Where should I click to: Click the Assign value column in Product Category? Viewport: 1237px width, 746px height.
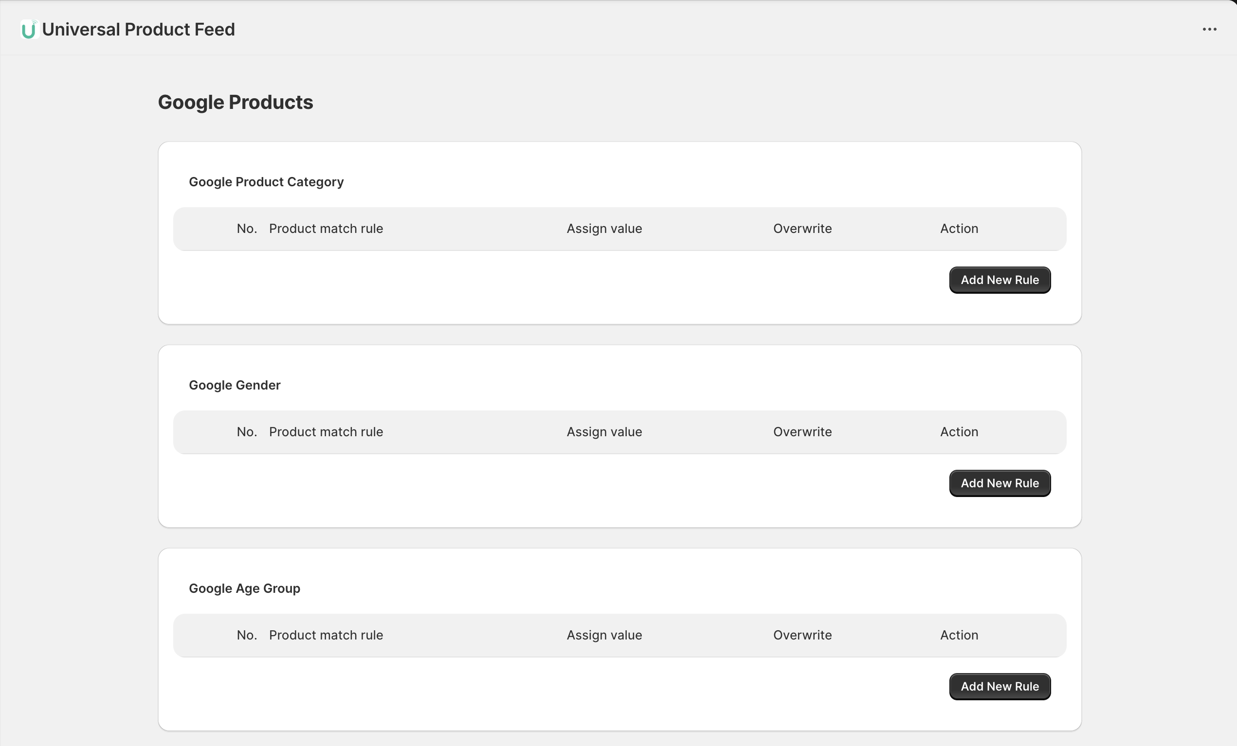(x=604, y=228)
